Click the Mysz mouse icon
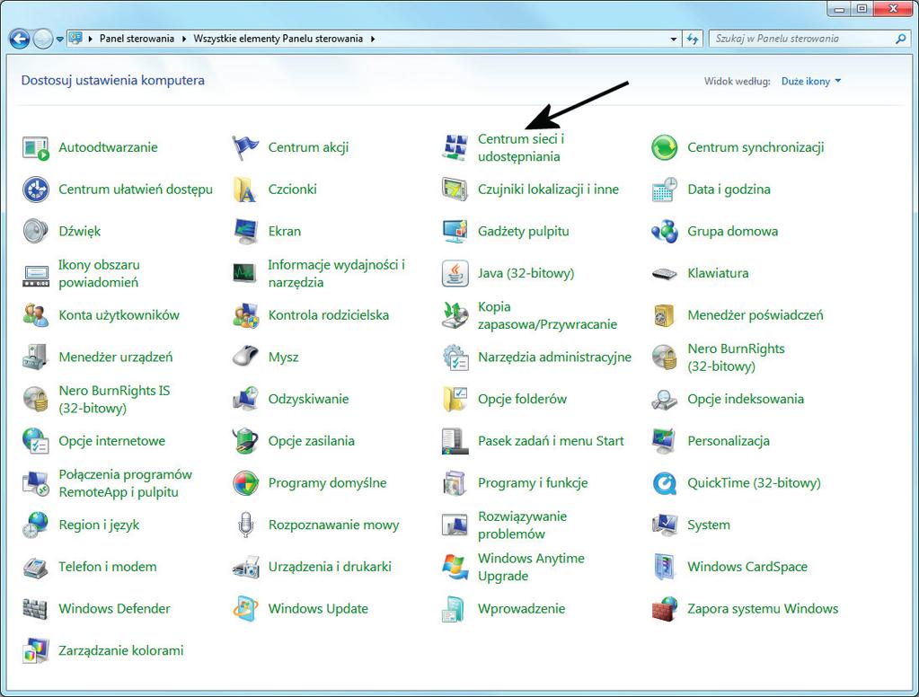 [x=245, y=357]
